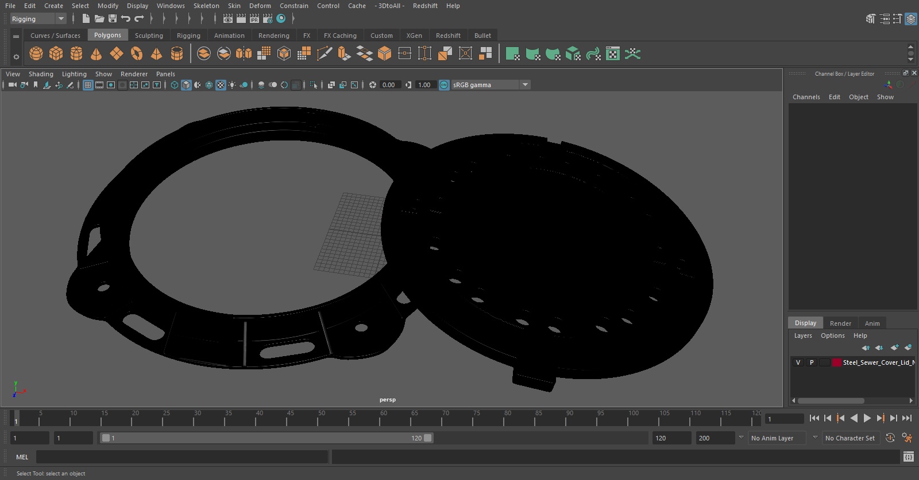
Task: Switch to the Redshift shelf tab
Action: [x=448, y=36]
